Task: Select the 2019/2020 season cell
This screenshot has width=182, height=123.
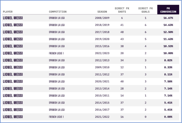Action: click(102, 39)
